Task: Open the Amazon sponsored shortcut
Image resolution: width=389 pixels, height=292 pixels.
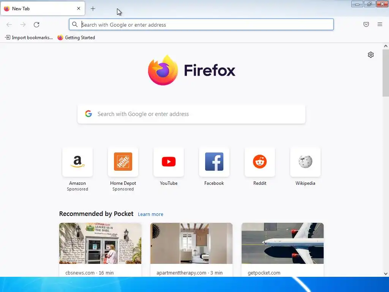Action: click(77, 162)
